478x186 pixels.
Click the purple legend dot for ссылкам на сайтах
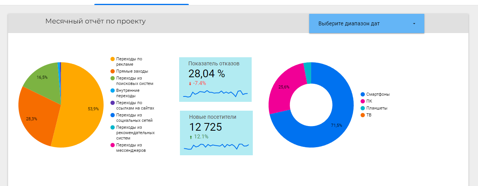coord(113,103)
